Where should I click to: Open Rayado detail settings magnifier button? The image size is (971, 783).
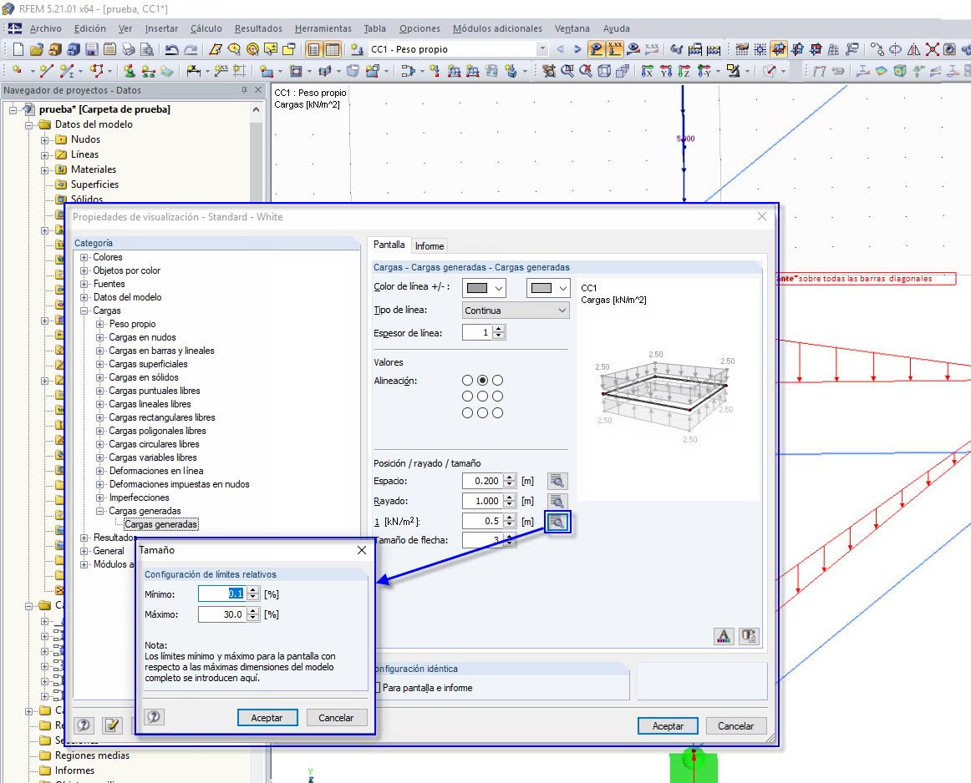(557, 501)
